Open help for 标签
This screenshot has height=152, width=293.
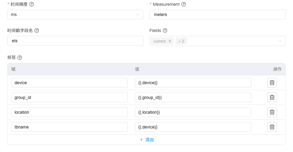(20, 58)
